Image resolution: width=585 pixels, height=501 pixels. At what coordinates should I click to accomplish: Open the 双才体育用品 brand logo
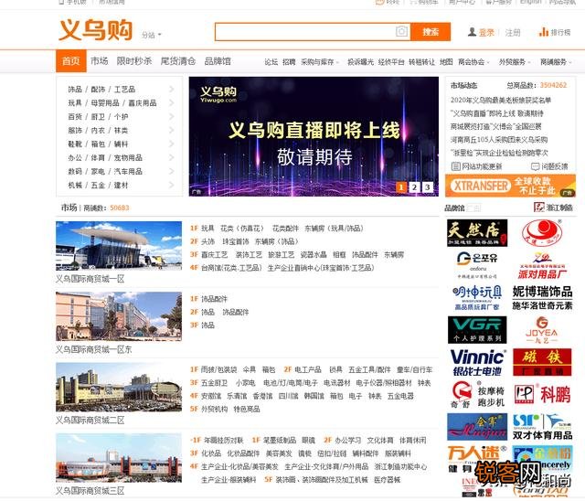(542, 427)
